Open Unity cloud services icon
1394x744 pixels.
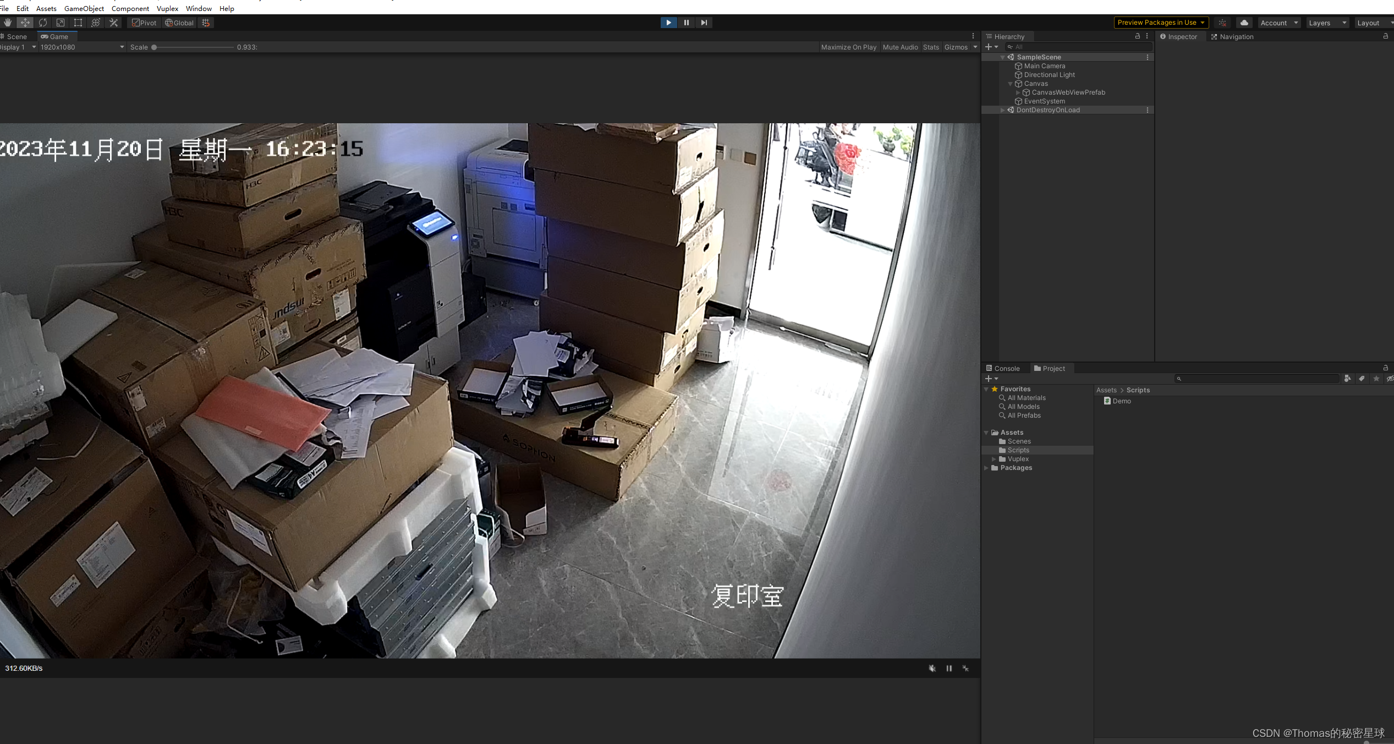1244,23
